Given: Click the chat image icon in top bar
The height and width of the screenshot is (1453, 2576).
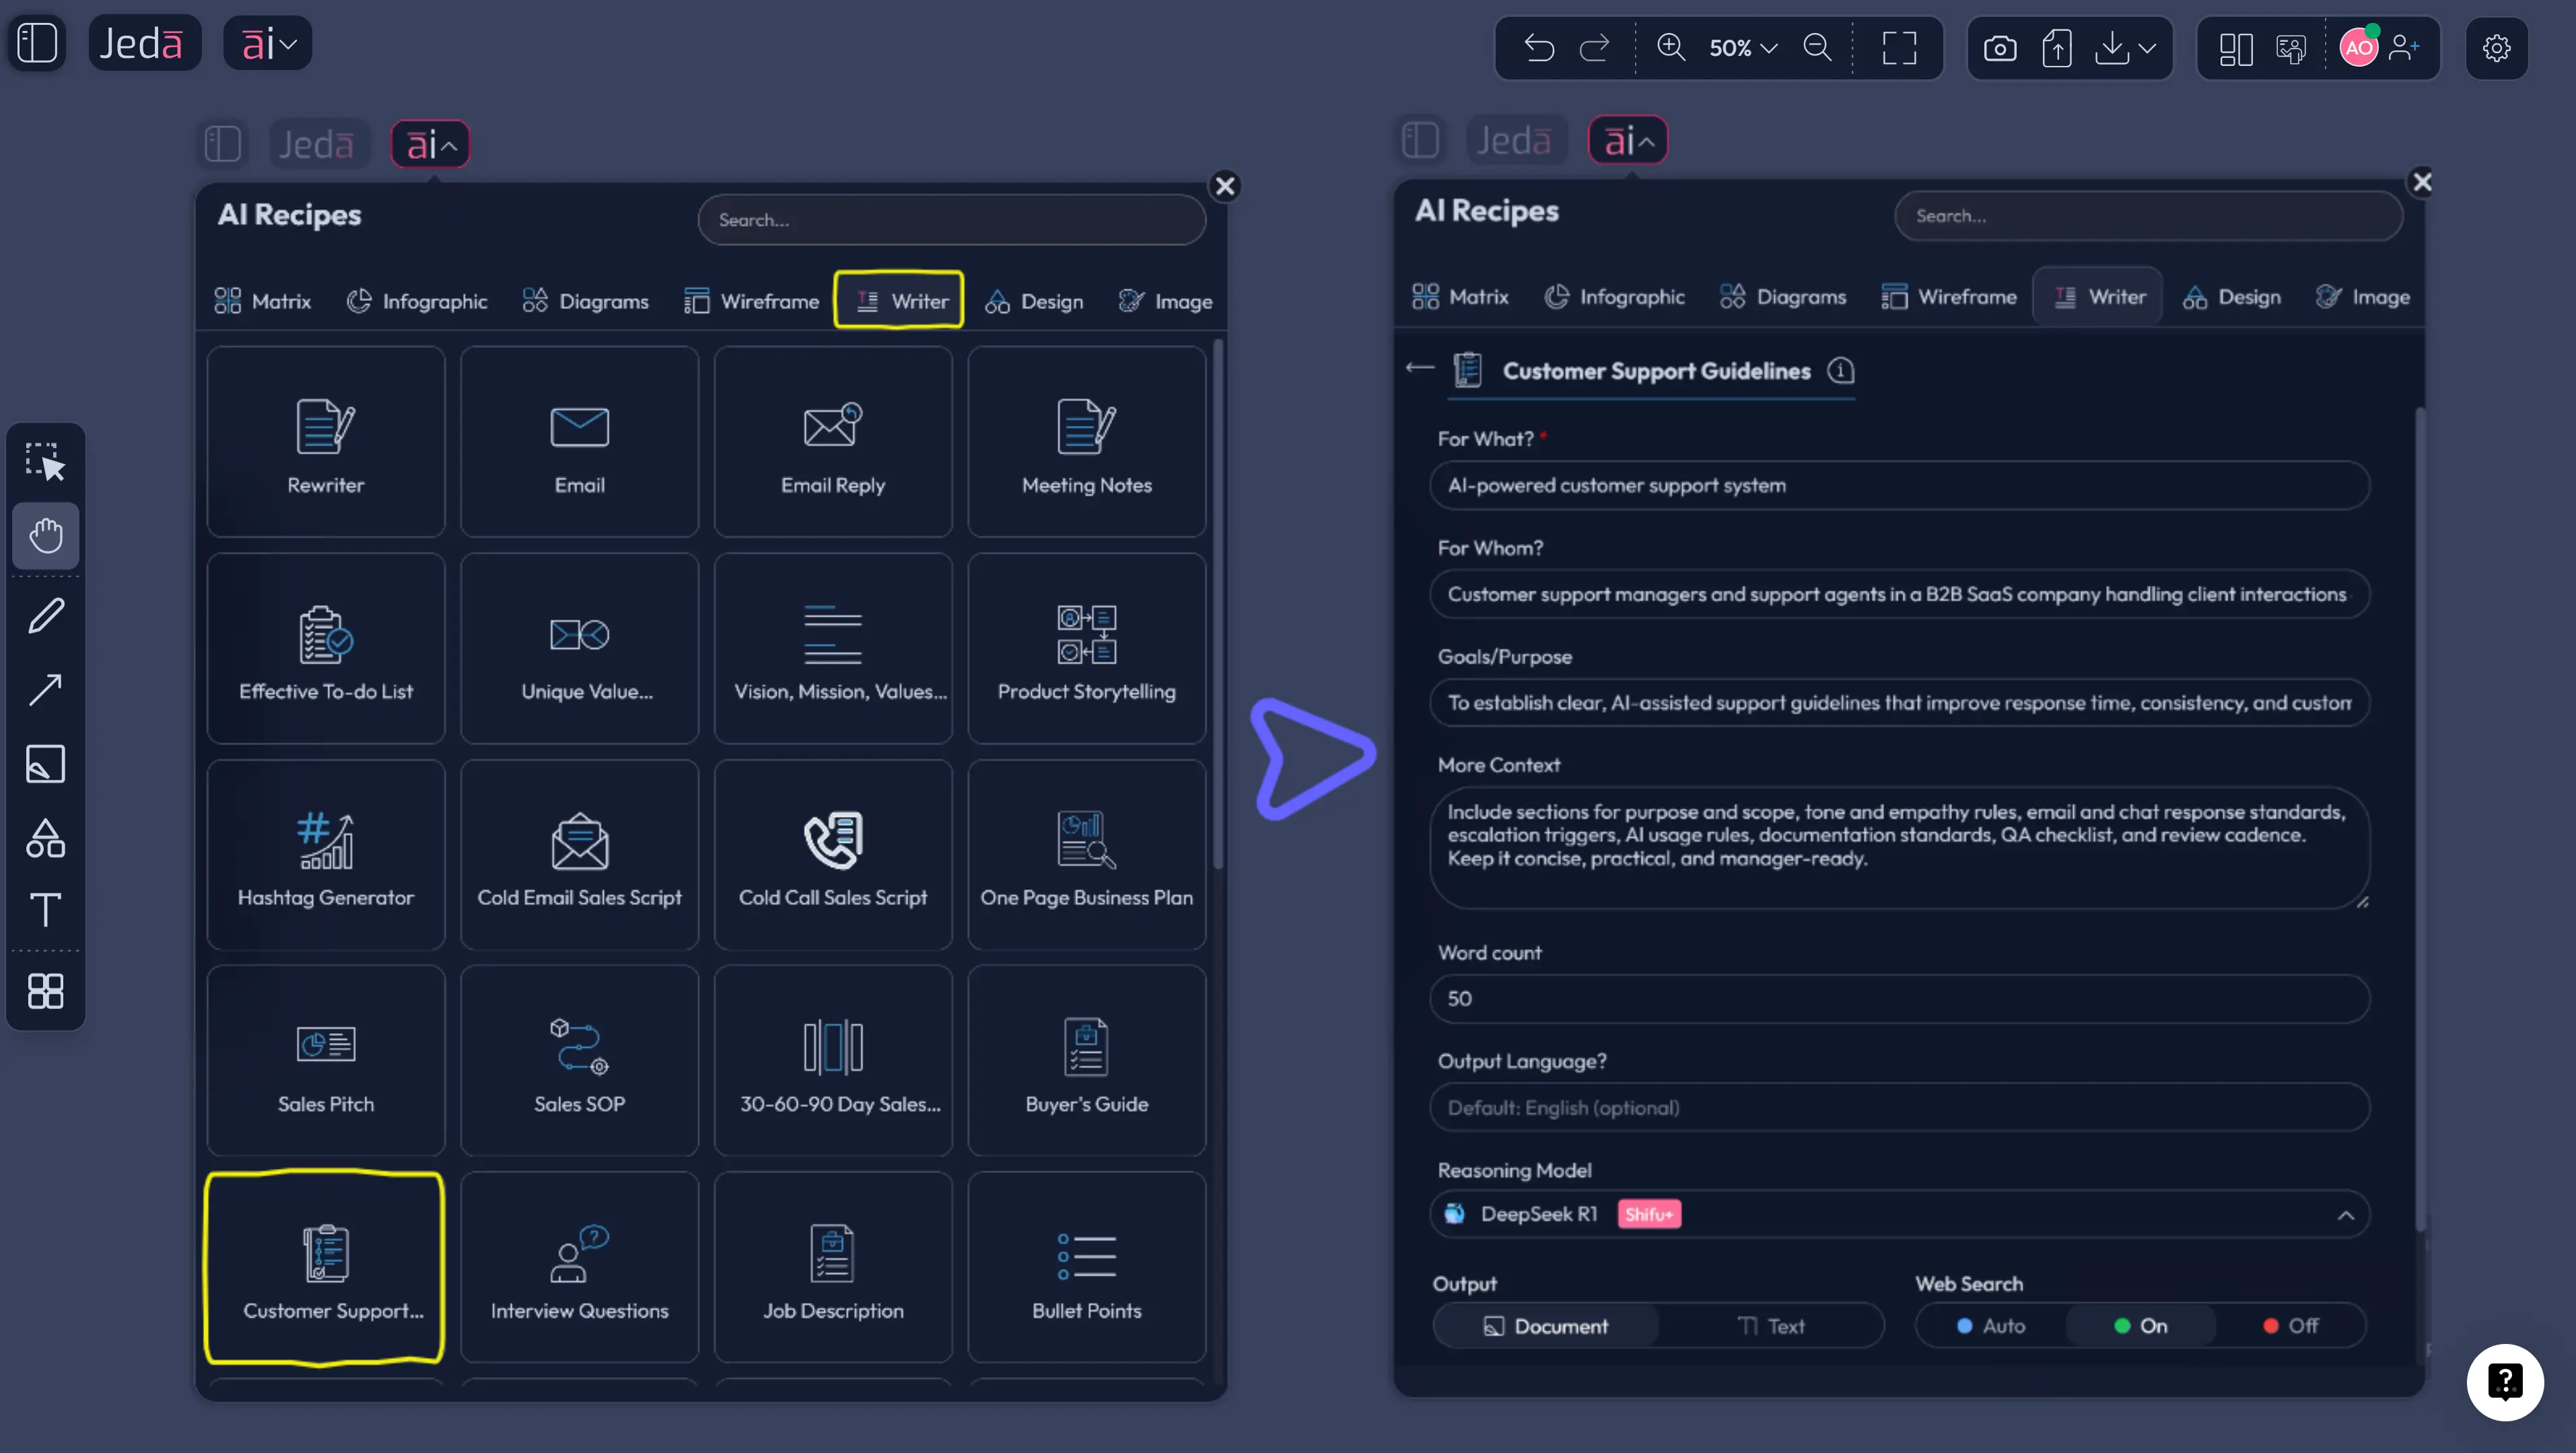Looking at the screenshot, I should coord(2290,47).
